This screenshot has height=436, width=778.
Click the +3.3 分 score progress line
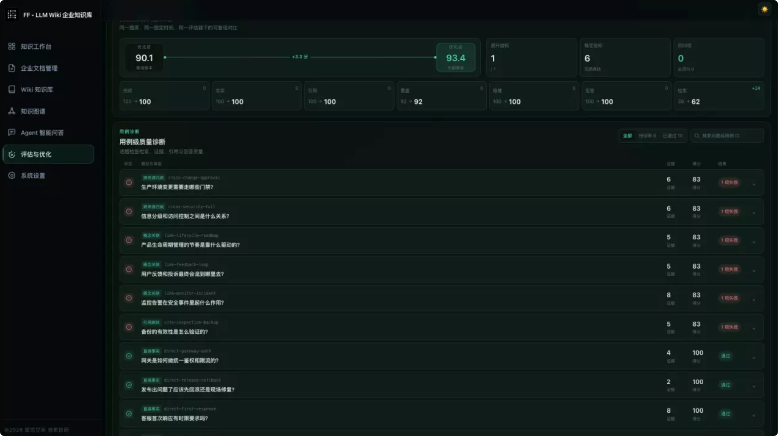pyautogui.click(x=300, y=57)
